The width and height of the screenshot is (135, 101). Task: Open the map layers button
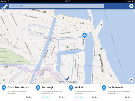(x=131, y=80)
